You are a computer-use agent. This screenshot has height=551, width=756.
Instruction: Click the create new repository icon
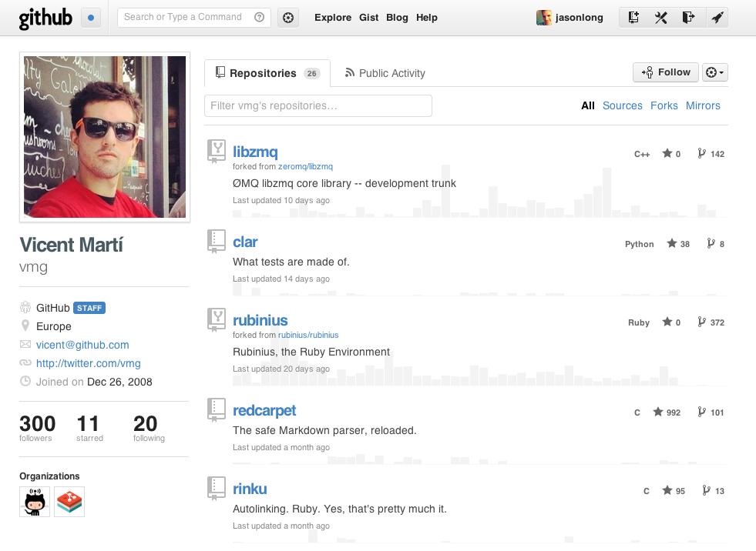point(633,18)
